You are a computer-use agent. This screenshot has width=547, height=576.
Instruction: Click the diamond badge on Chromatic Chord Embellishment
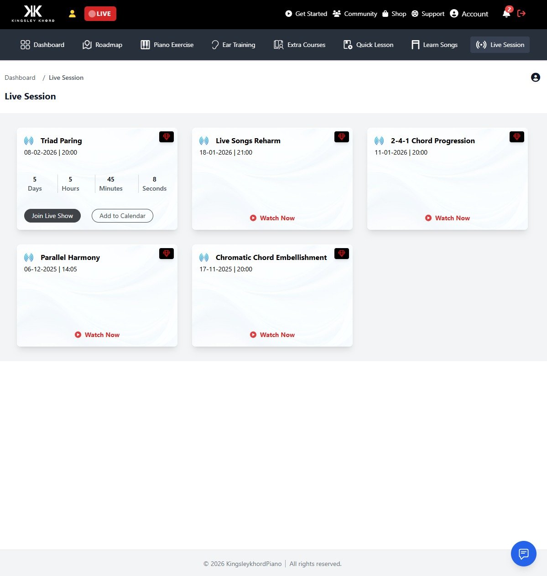click(341, 253)
